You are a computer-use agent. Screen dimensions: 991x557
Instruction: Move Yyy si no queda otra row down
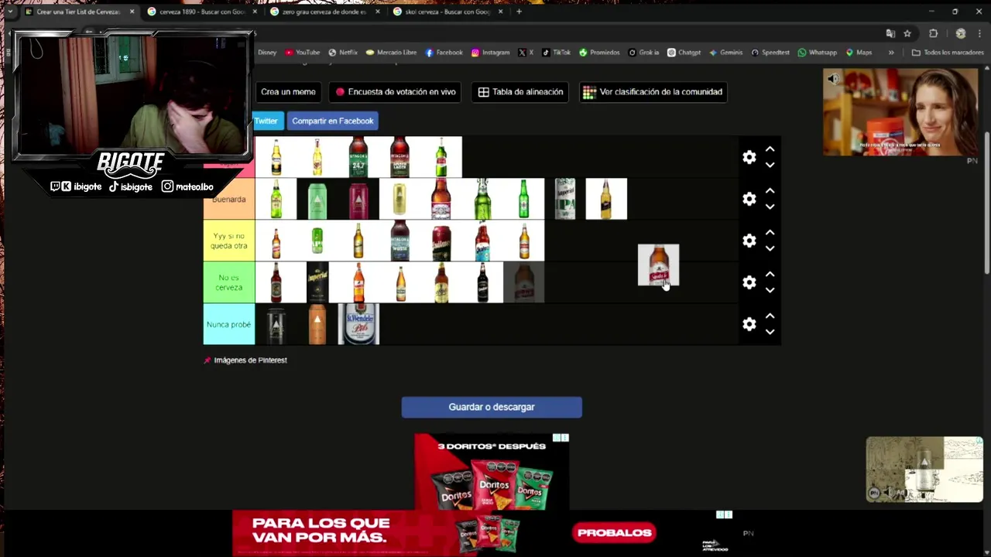pos(770,248)
